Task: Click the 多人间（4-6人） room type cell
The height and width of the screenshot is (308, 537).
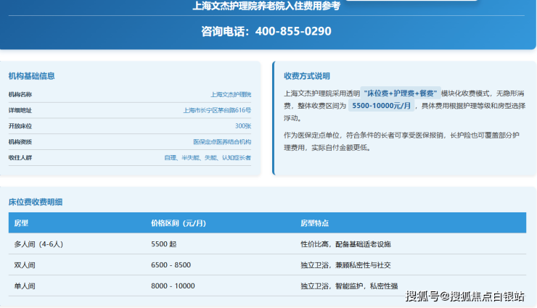Action: point(38,244)
